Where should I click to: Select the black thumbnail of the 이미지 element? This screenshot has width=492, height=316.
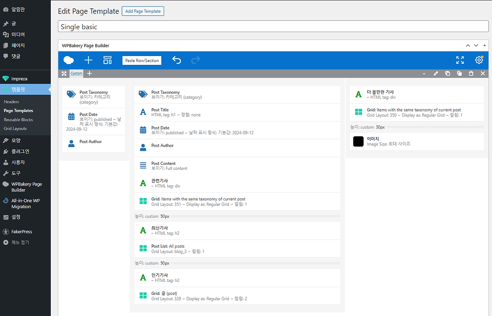[358, 141]
